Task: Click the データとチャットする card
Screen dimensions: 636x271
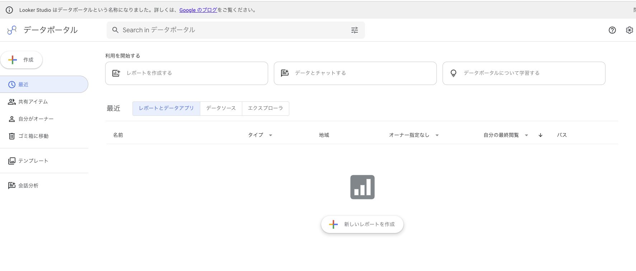Action: point(355,73)
